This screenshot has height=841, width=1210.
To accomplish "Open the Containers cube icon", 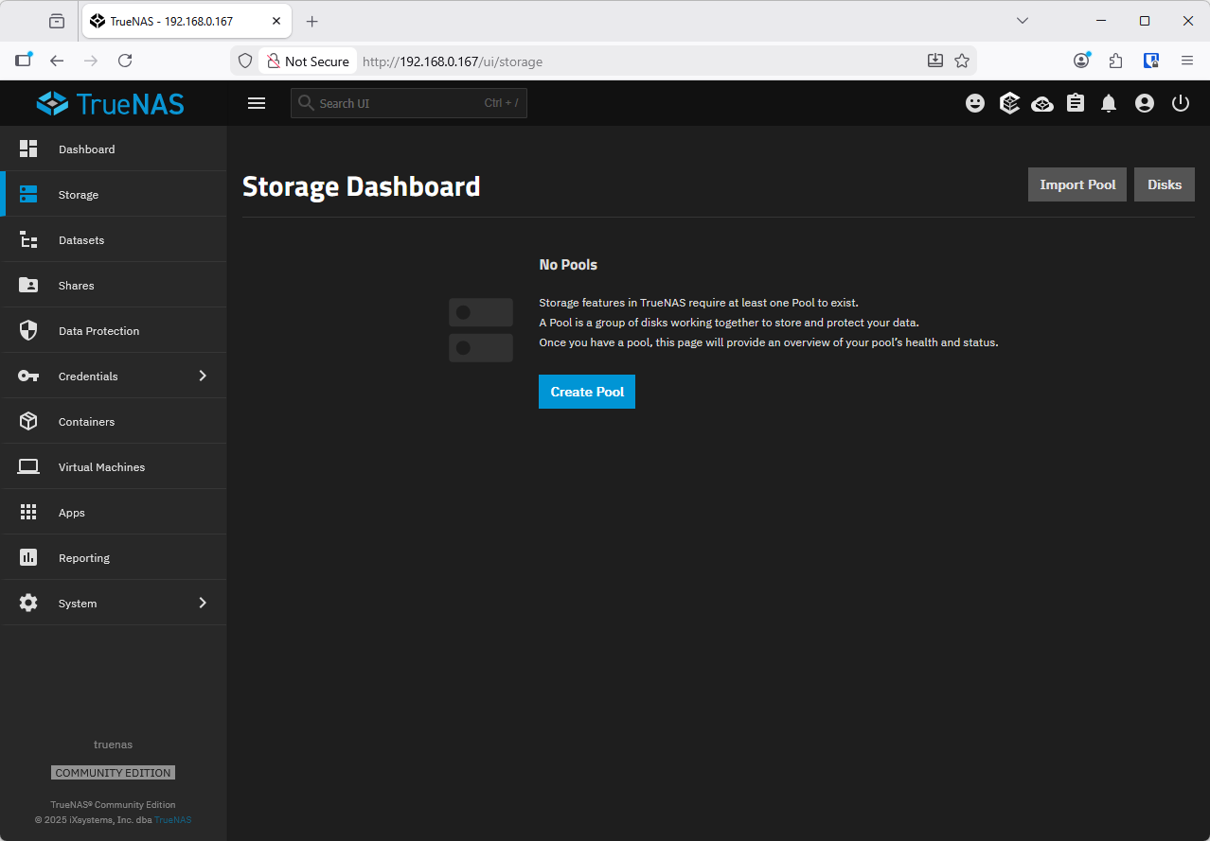I will [x=28, y=421].
